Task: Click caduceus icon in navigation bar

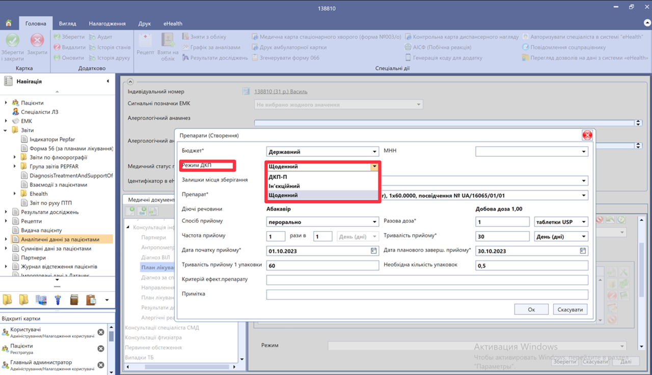Action: click(58, 300)
